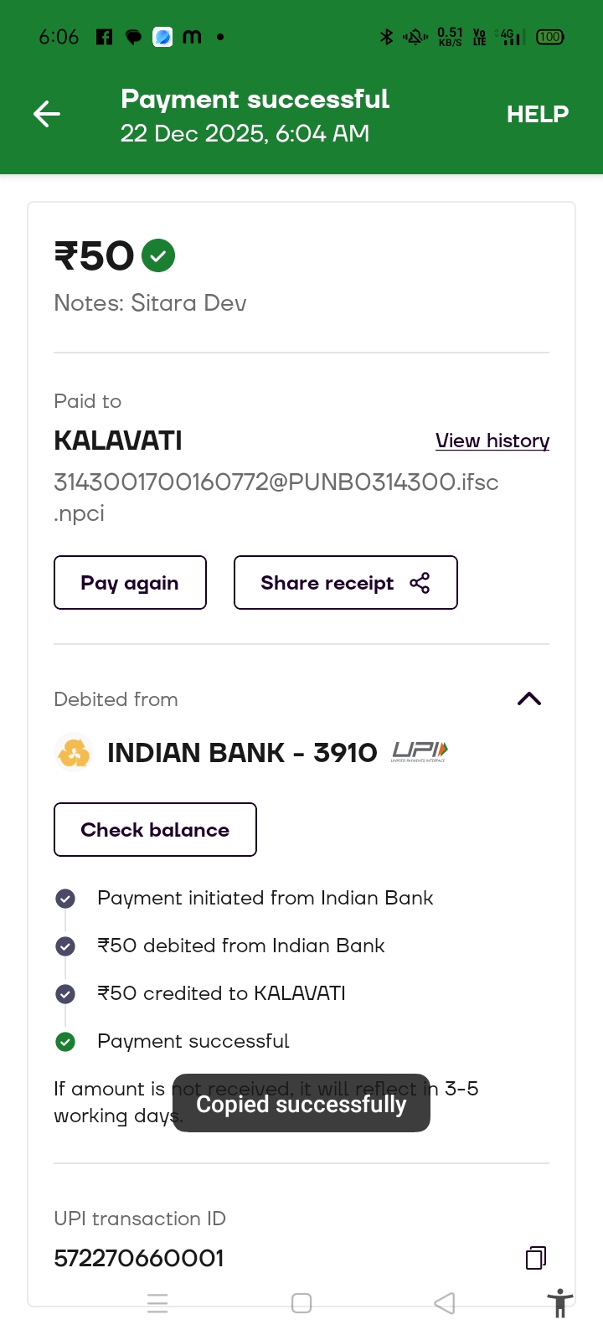Tap the Payment initiated from Indian Bank step

click(265, 898)
